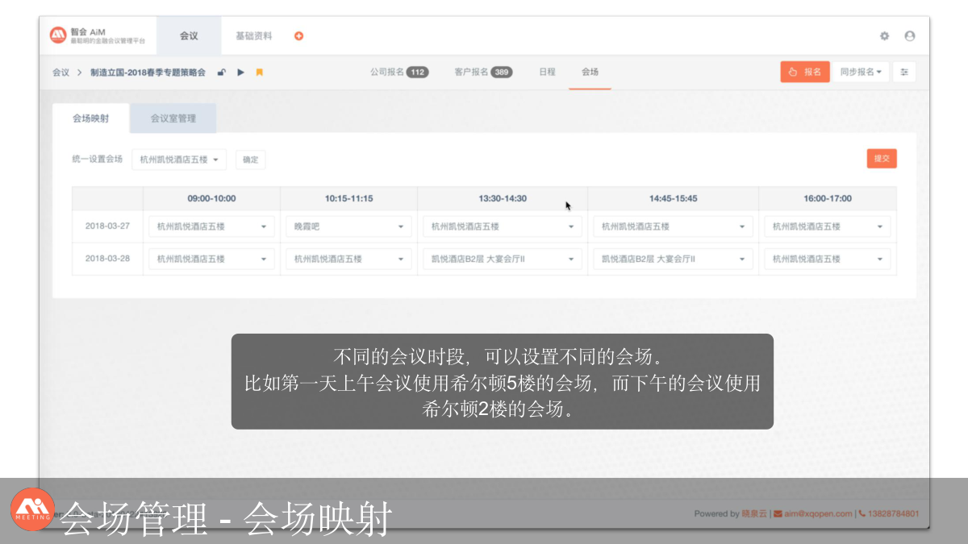Image resolution: width=968 pixels, height=544 pixels.
Task: Open the 基础资料 top tab
Action: 253,36
